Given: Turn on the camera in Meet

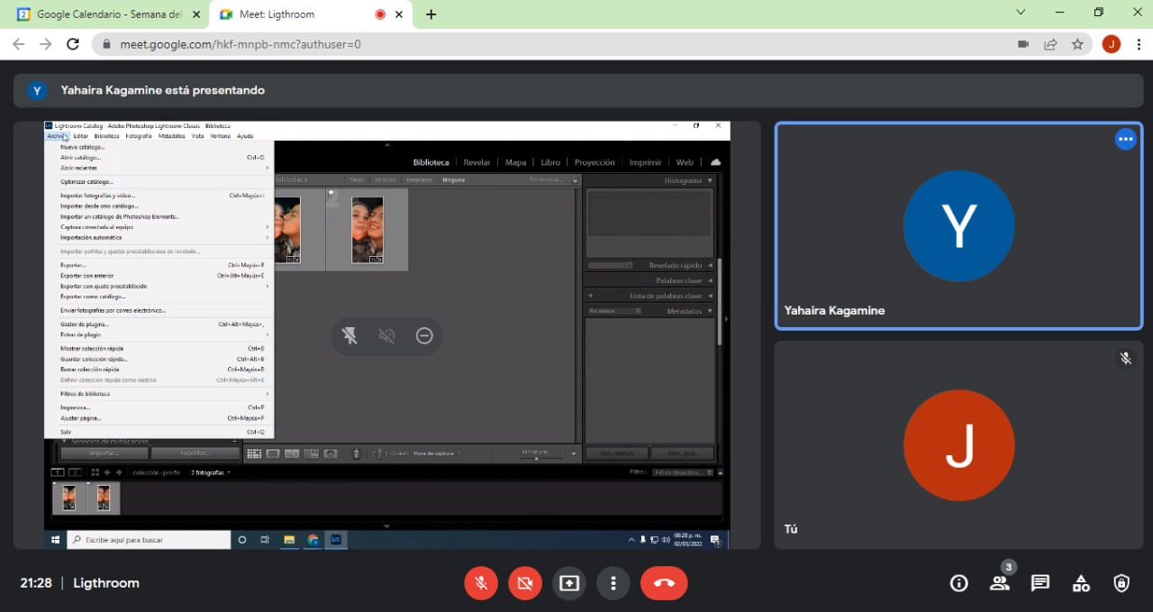Looking at the screenshot, I should pos(525,583).
